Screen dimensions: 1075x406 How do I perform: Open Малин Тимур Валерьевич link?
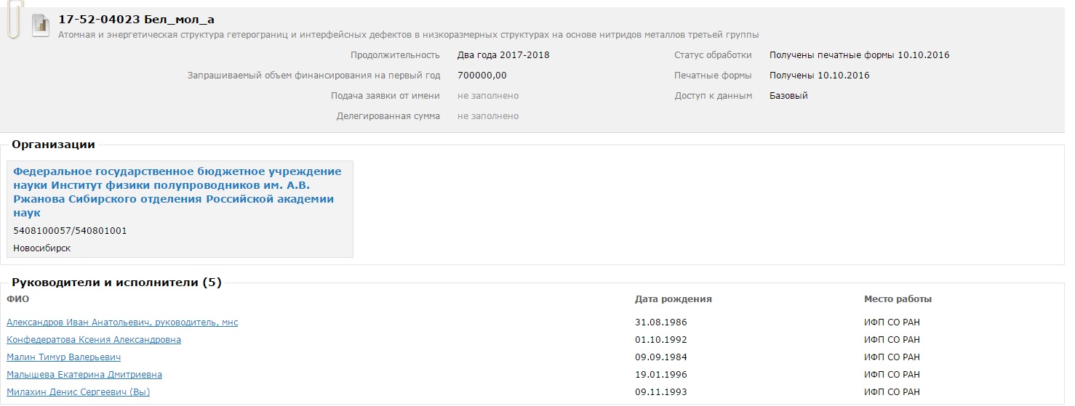[x=63, y=357]
